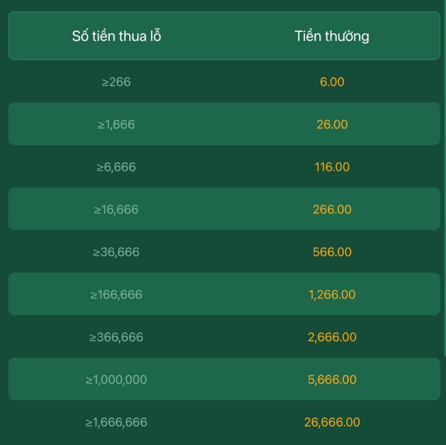This screenshot has height=445, width=446.
Task: Click the 2,666.00 bonus value
Action: click(x=332, y=337)
